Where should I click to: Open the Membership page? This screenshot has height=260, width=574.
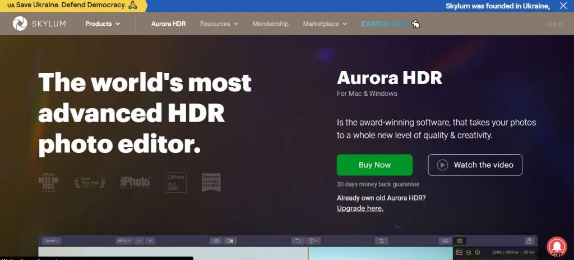point(271,24)
